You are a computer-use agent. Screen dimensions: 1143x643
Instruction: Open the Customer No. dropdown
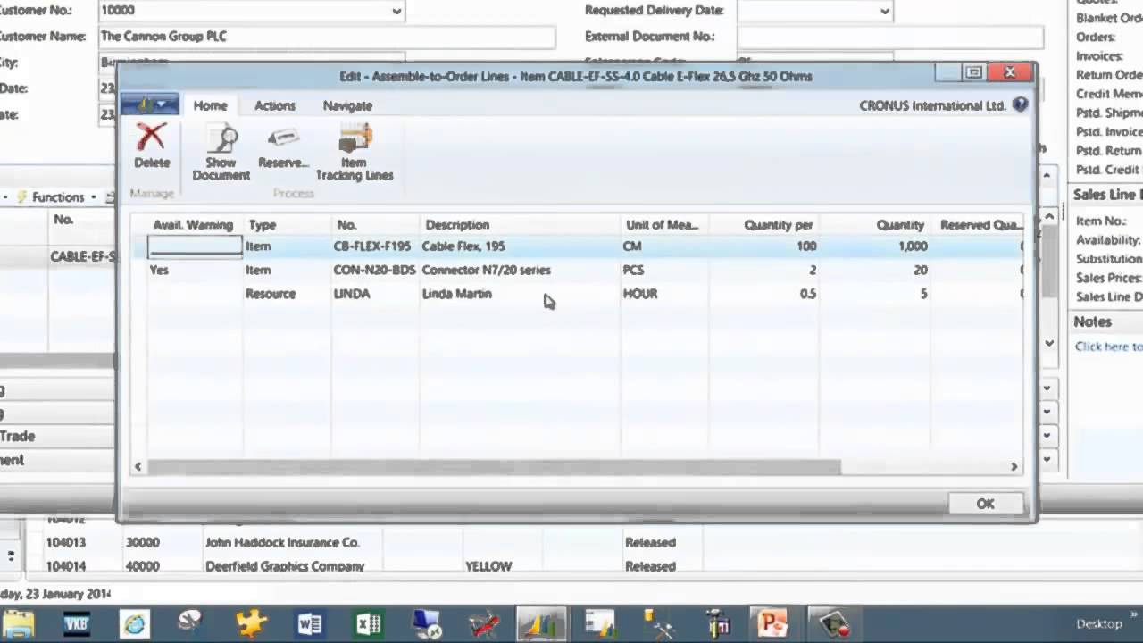pos(396,11)
